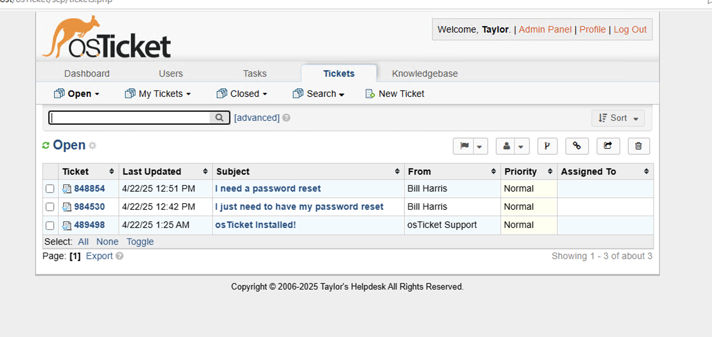Viewport: 712px width, 337px height.
Task: Check the checkbox for ticket 848854
Action: [50, 189]
